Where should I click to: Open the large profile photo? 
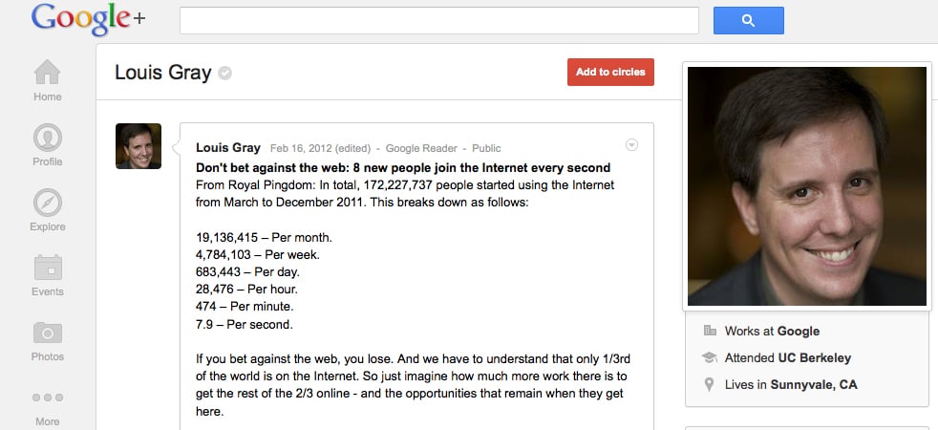(807, 185)
